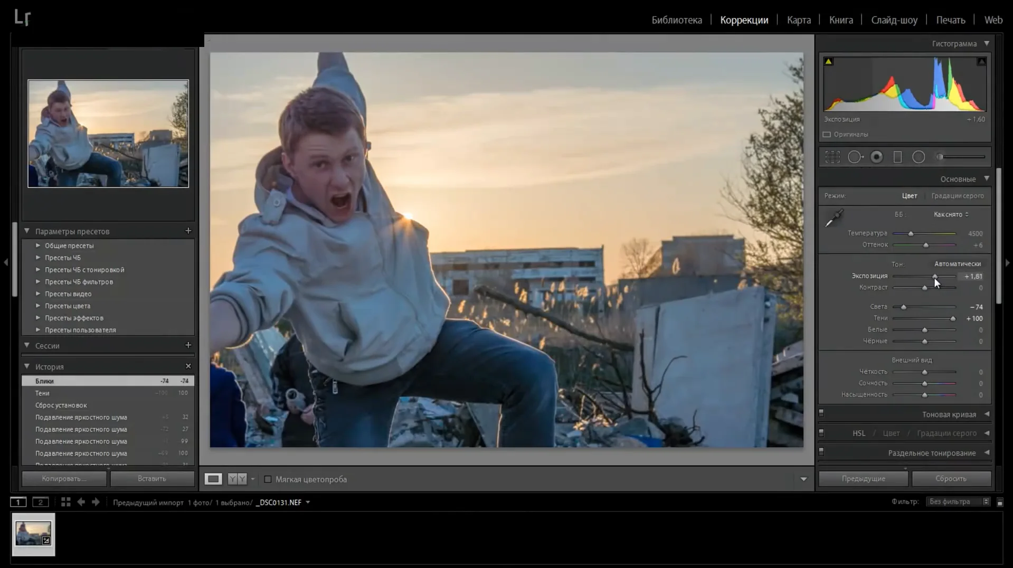Open Карта module

pos(799,20)
